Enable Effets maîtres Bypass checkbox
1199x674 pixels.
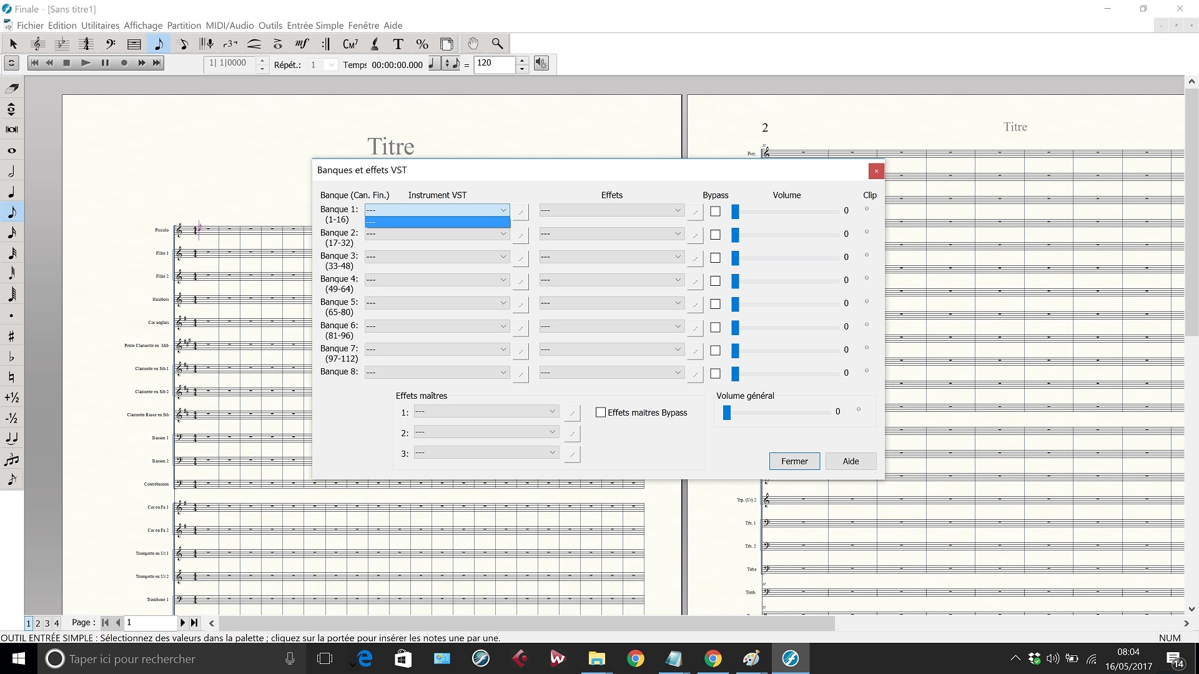601,413
